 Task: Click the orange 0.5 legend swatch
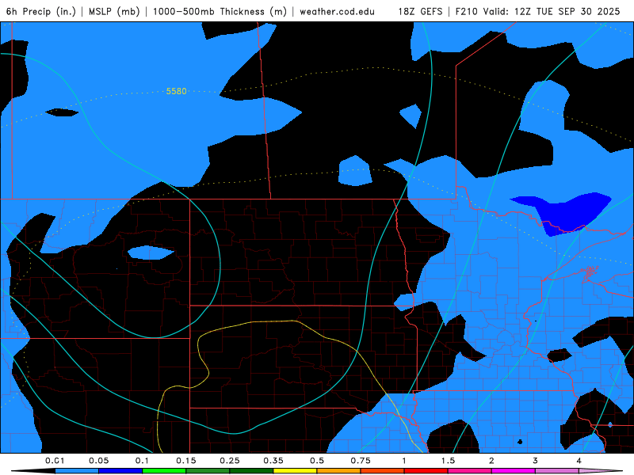point(339,471)
